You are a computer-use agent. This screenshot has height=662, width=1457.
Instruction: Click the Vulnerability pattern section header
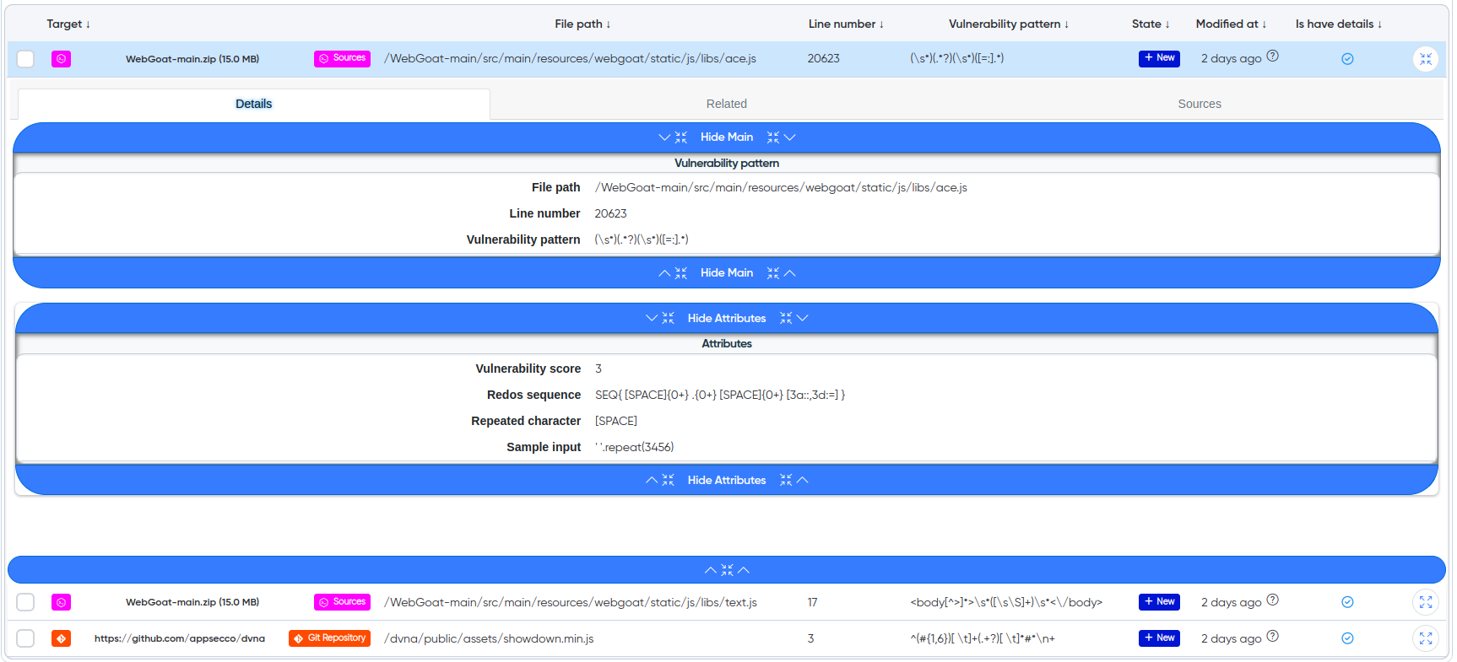(727, 163)
